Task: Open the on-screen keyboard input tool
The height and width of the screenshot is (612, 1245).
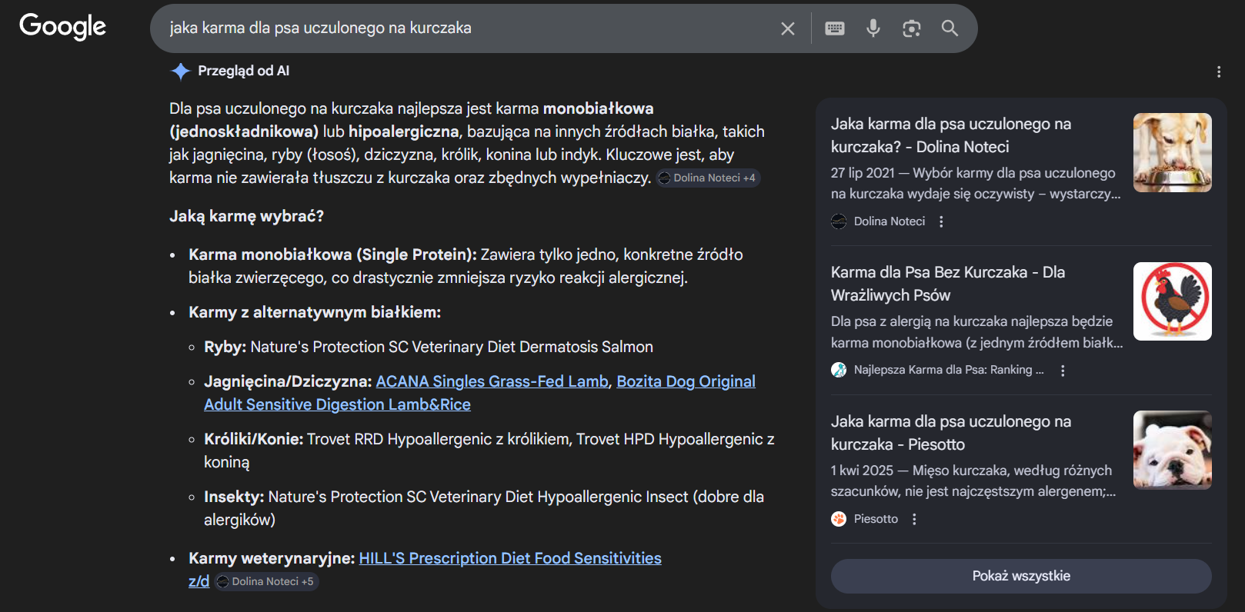Action: 835,28
